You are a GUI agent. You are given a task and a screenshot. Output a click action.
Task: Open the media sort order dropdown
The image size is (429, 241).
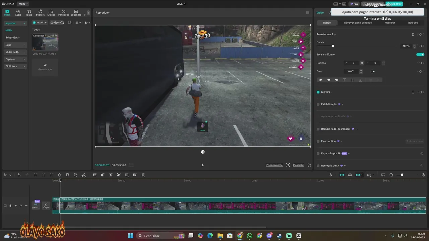pos(78,23)
